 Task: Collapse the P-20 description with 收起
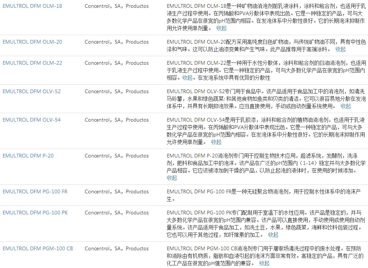point(172,178)
